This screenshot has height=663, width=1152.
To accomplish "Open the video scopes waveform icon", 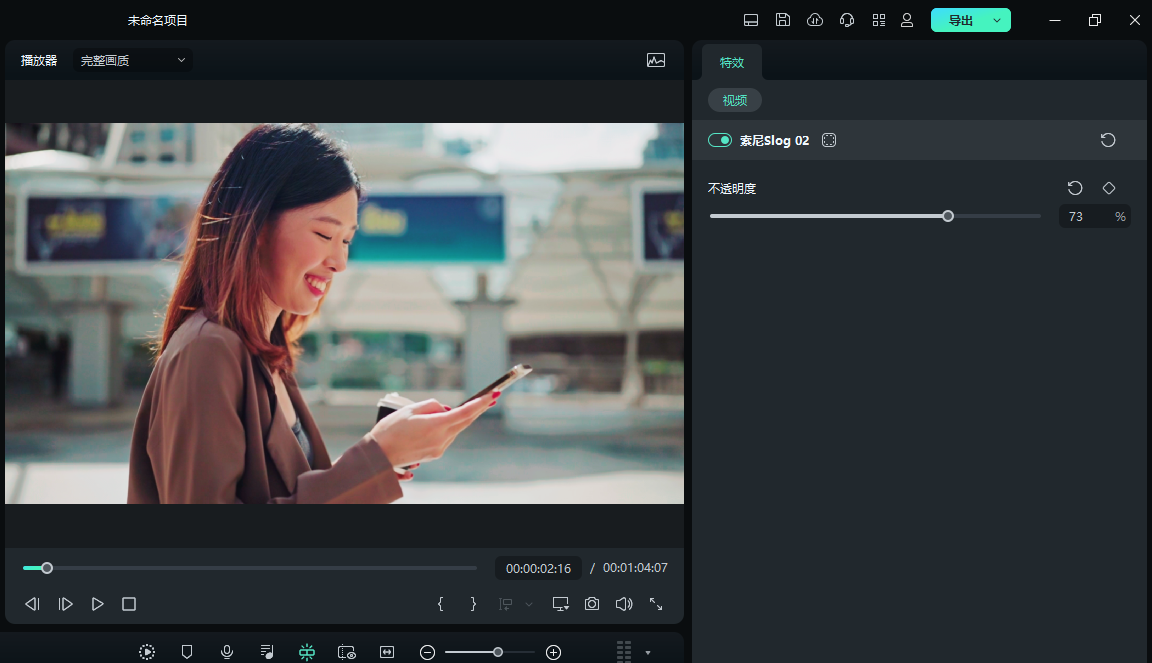I will pos(656,60).
